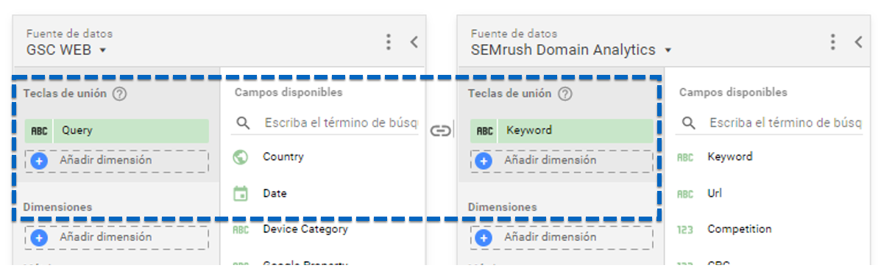Select the Query join key chip
Viewport: 878px width, 279px height.
tap(116, 131)
